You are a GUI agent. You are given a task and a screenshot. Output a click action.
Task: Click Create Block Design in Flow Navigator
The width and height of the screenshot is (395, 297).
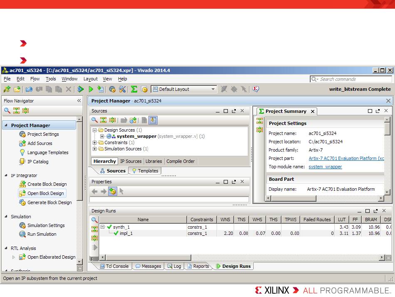[43, 184]
